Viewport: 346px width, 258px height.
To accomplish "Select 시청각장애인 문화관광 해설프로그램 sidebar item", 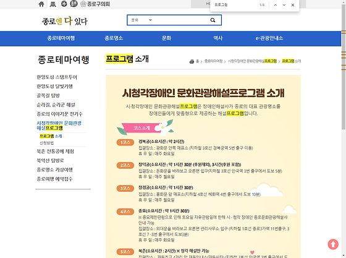I will [59, 126].
